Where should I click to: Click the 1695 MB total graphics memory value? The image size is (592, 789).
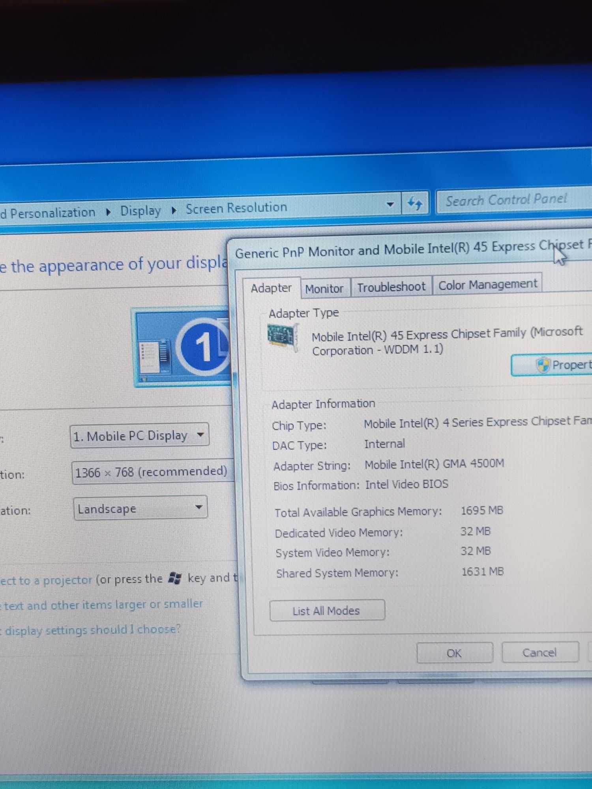tap(482, 510)
